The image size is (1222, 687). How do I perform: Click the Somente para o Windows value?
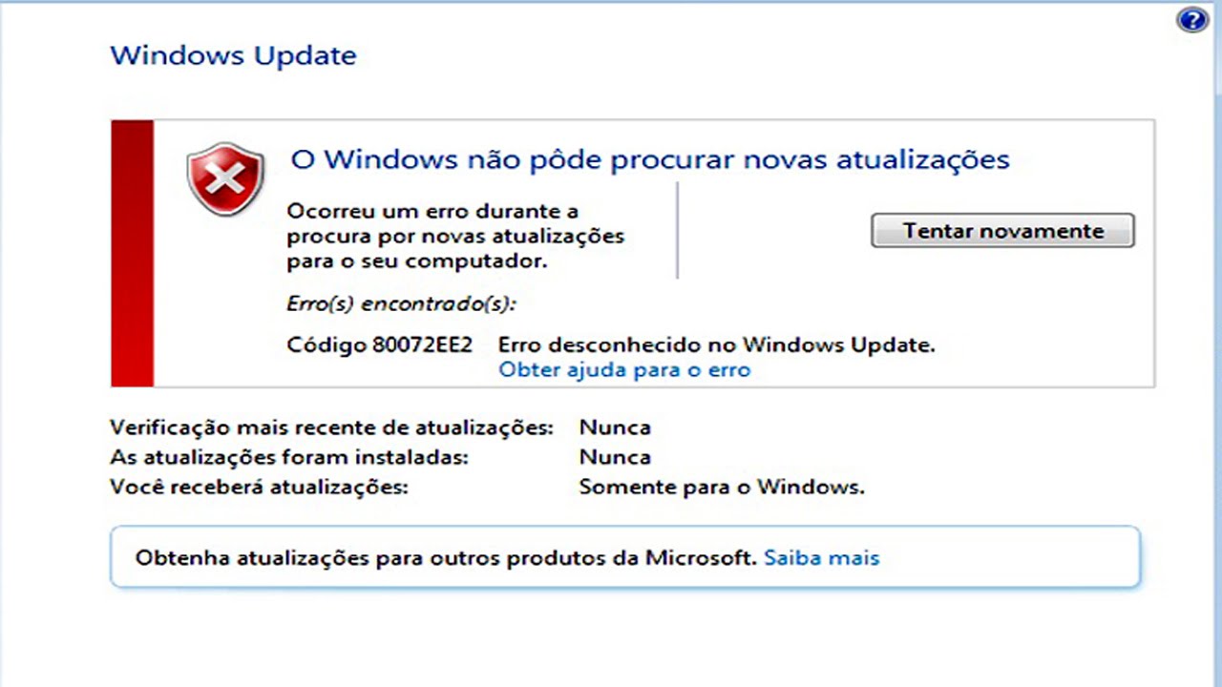[x=721, y=487]
